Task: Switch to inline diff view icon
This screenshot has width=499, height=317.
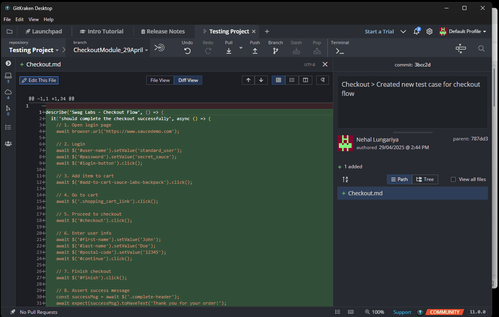Action: 292,80
